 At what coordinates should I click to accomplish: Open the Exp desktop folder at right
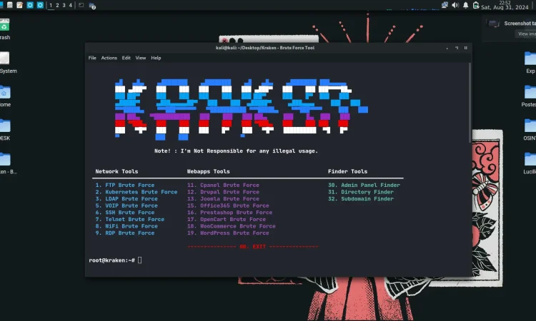[530, 63]
